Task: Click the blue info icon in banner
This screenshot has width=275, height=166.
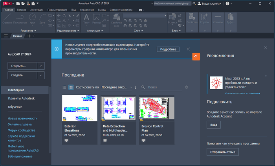Action: click(57, 49)
